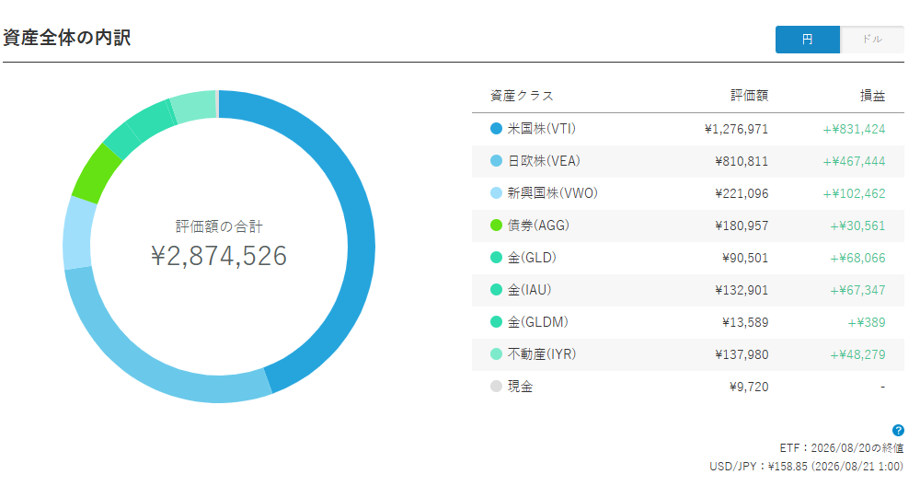
Task: Select the 金(IAU) asset row
Action: [x=687, y=290]
